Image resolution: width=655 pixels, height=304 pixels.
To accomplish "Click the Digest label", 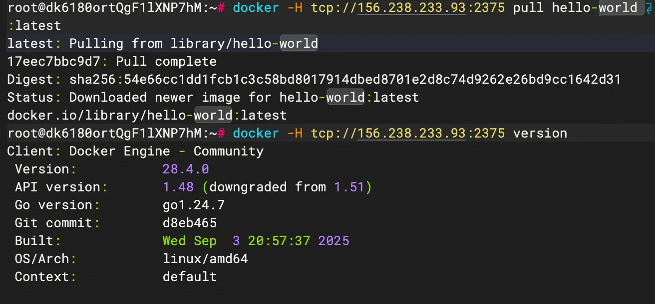I will tap(30, 80).
